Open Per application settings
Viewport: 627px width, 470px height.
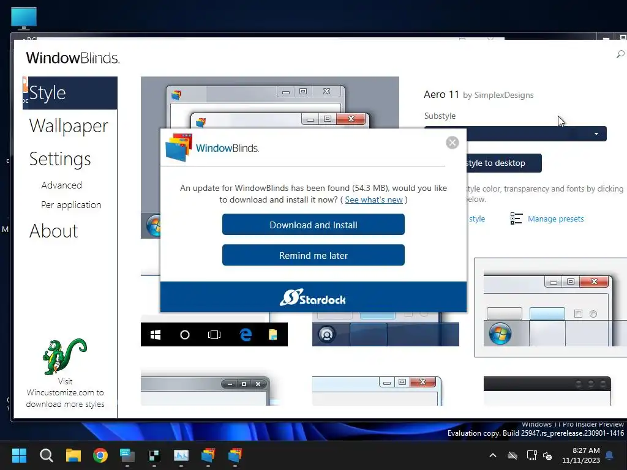click(71, 204)
